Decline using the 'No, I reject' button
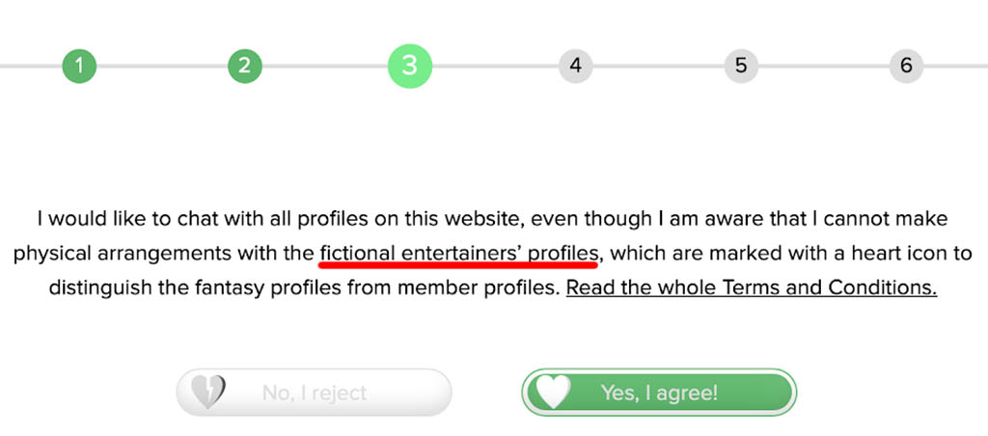This screenshot has width=988, height=436. click(x=314, y=392)
